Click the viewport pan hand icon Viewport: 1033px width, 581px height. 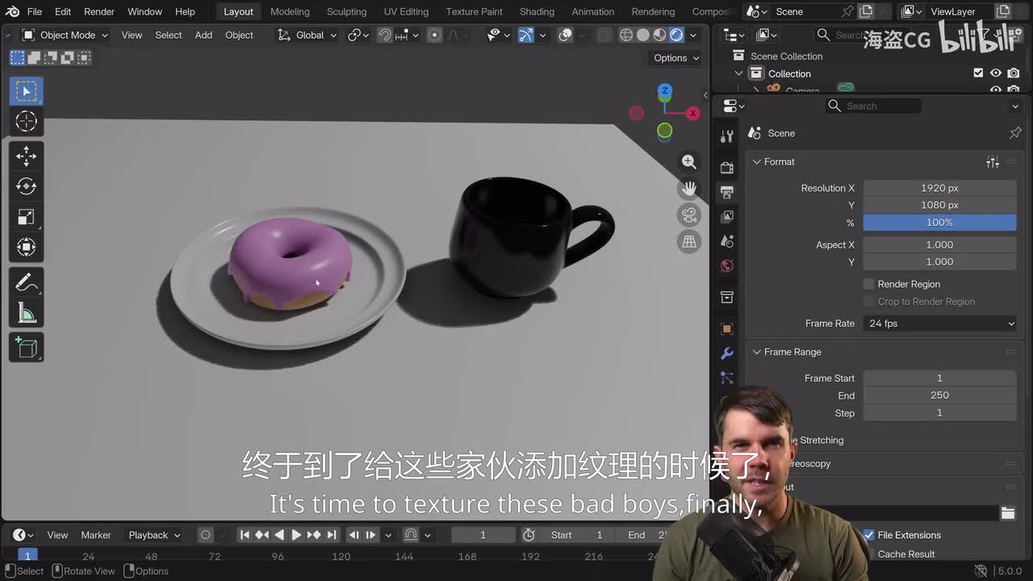(688, 189)
